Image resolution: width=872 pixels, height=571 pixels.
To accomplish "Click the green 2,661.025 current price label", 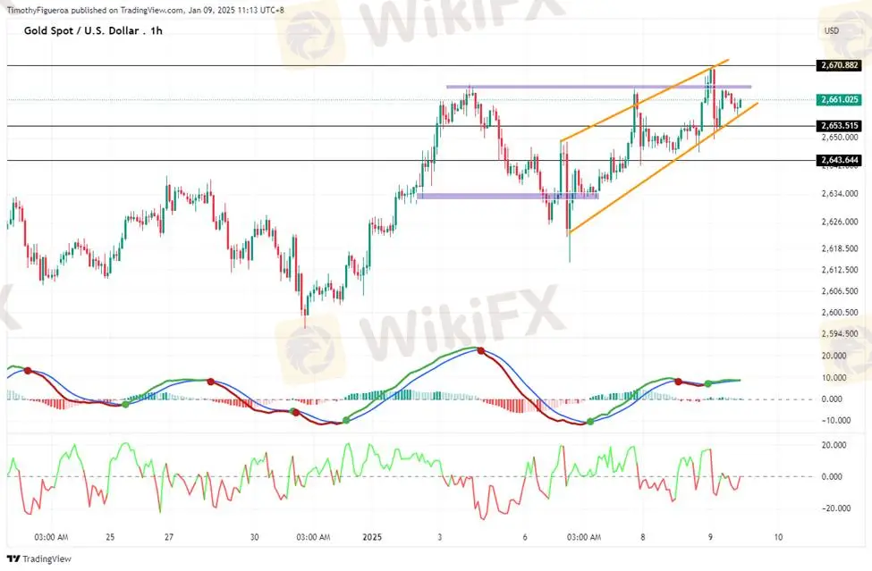I will pos(839,99).
